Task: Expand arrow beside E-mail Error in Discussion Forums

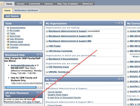Action: (x=47, y=97)
